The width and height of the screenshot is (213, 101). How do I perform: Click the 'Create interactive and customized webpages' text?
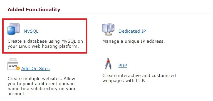point(139,78)
